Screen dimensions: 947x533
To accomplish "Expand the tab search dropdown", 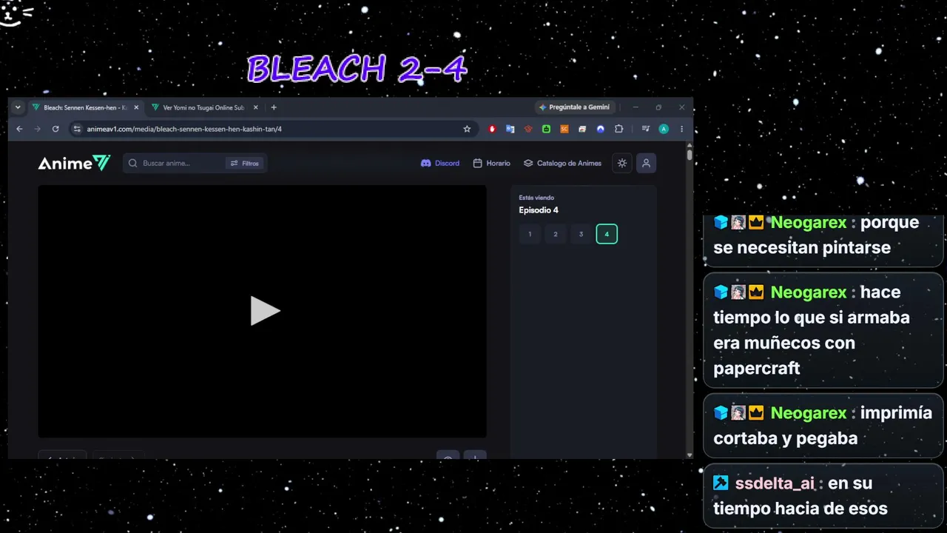I will [18, 107].
